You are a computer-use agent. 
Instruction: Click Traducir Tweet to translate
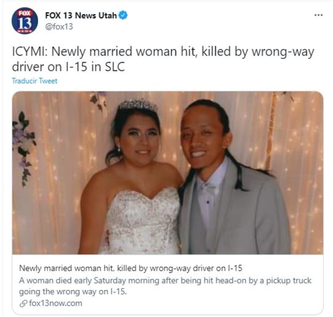pos(34,81)
